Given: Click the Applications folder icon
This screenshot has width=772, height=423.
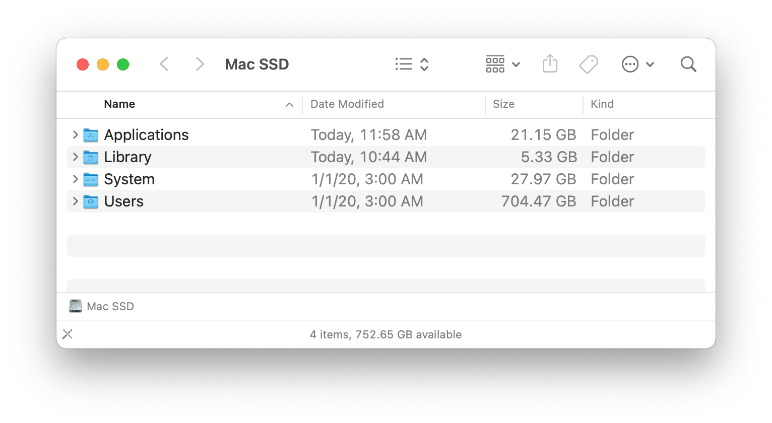Looking at the screenshot, I should pyautogui.click(x=91, y=135).
